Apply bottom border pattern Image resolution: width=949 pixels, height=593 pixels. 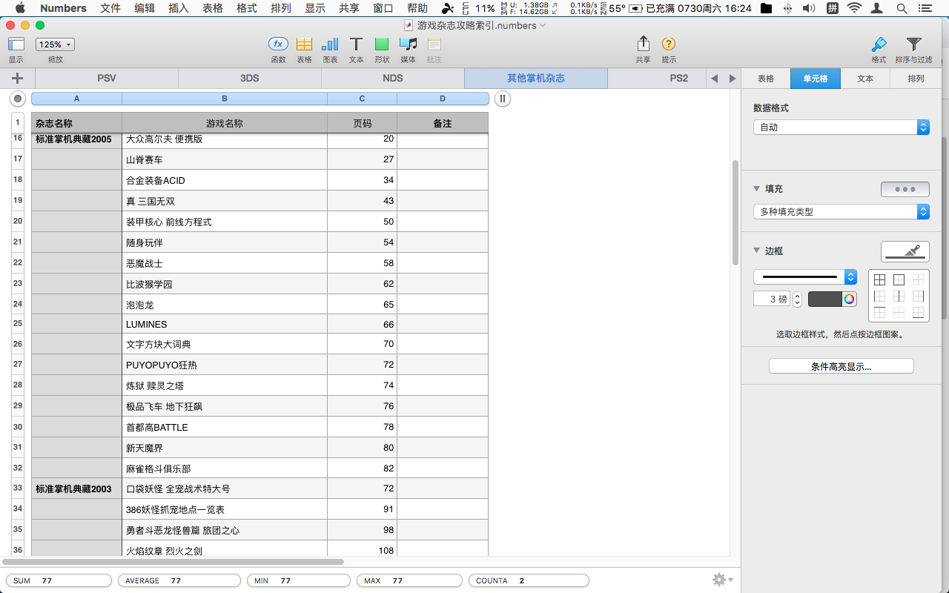click(x=918, y=312)
